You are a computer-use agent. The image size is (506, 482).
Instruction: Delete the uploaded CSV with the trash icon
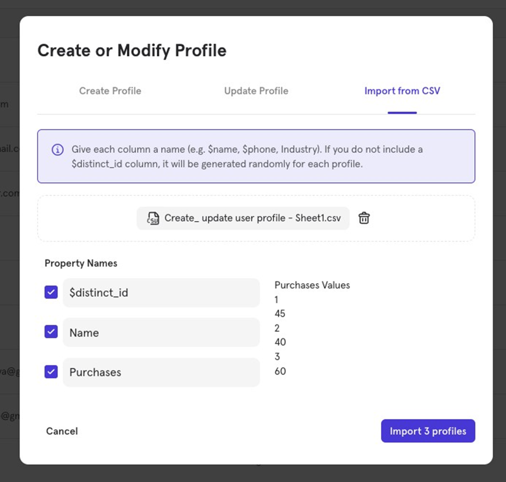click(x=364, y=218)
